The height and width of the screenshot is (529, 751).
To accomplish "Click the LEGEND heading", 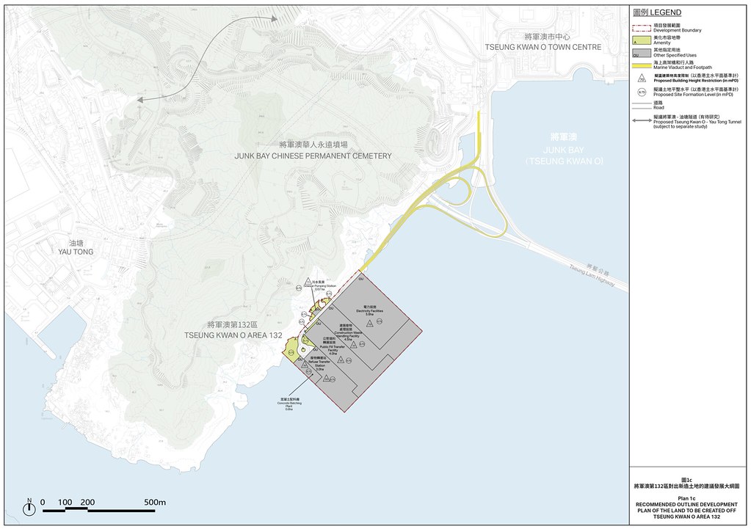I will [x=657, y=13].
